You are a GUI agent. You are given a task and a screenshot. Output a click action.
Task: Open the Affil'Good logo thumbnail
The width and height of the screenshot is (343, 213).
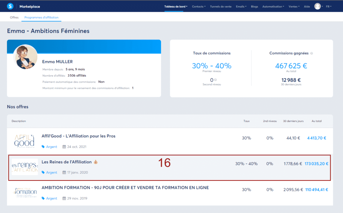24,141
